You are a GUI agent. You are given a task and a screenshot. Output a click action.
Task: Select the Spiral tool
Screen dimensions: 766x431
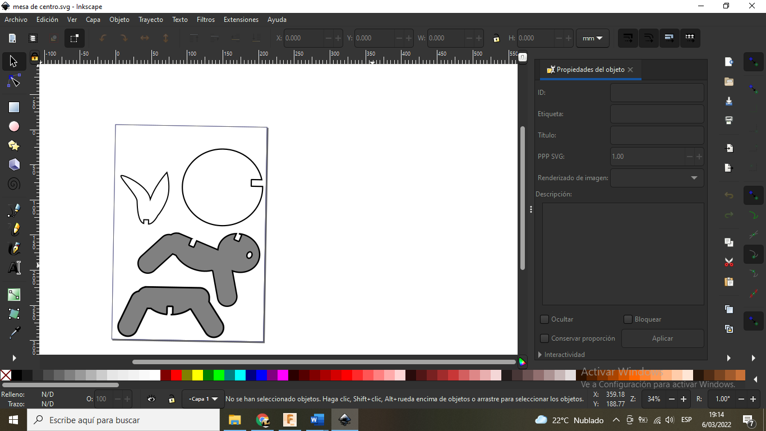click(x=14, y=184)
